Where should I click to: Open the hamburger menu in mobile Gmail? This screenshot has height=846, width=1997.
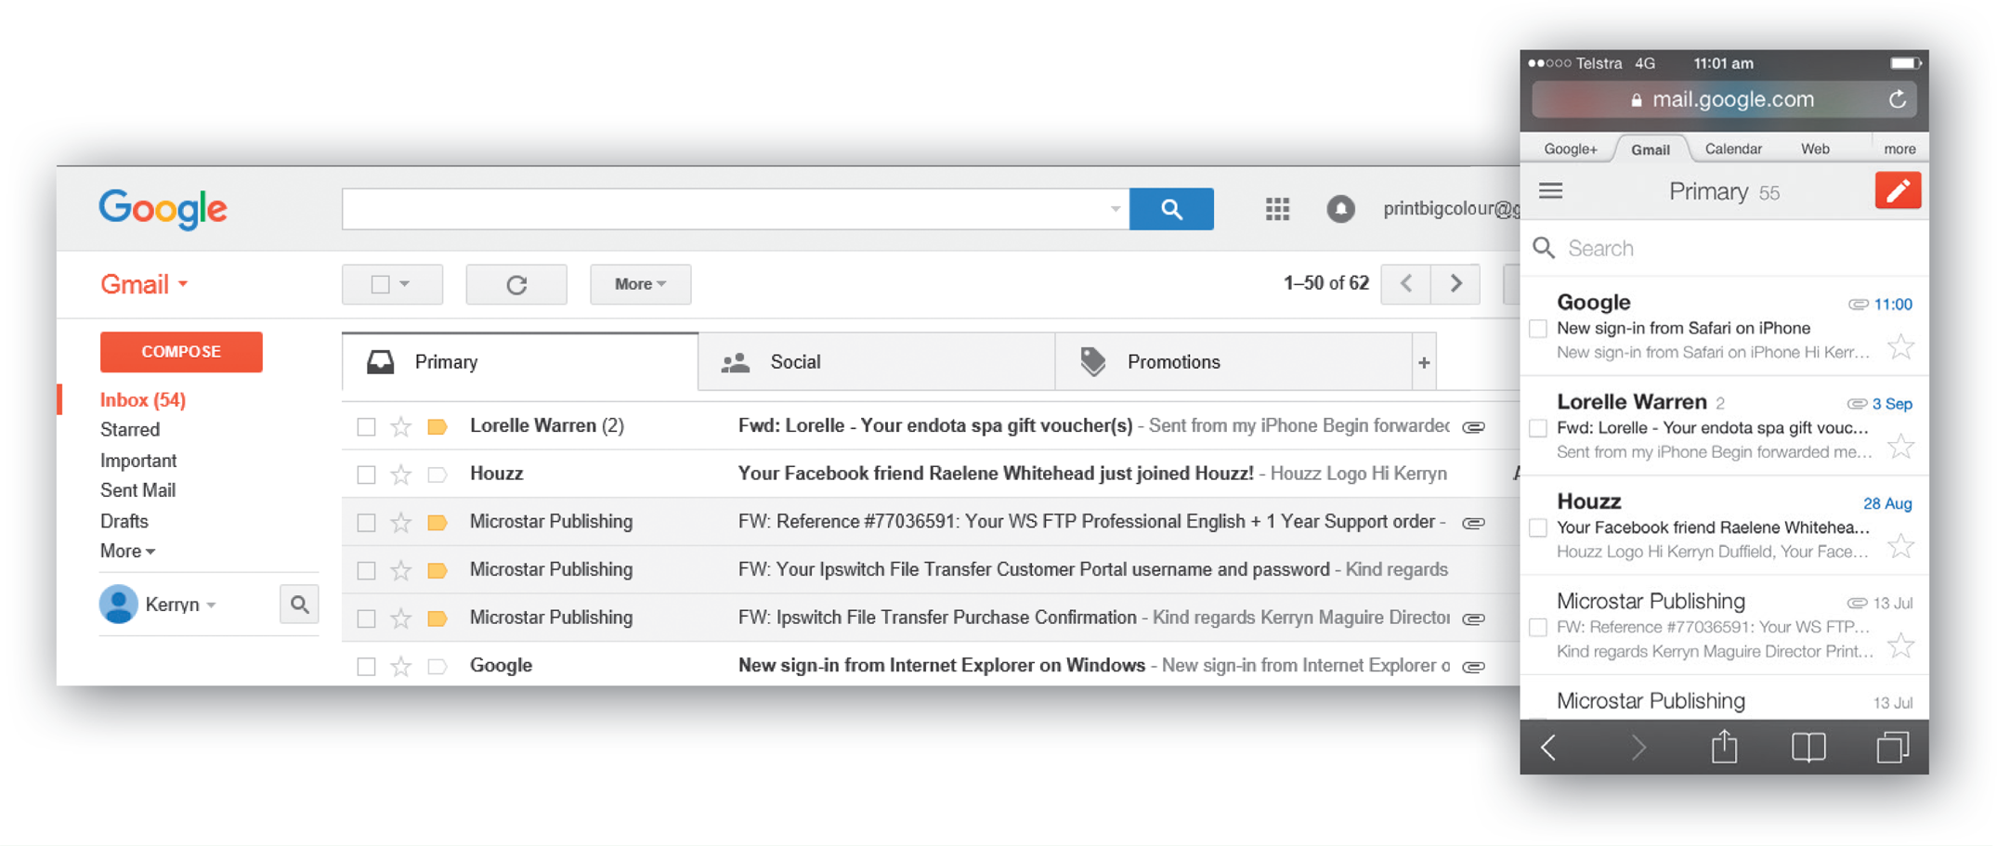pyautogui.click(x=1550, y=191)
